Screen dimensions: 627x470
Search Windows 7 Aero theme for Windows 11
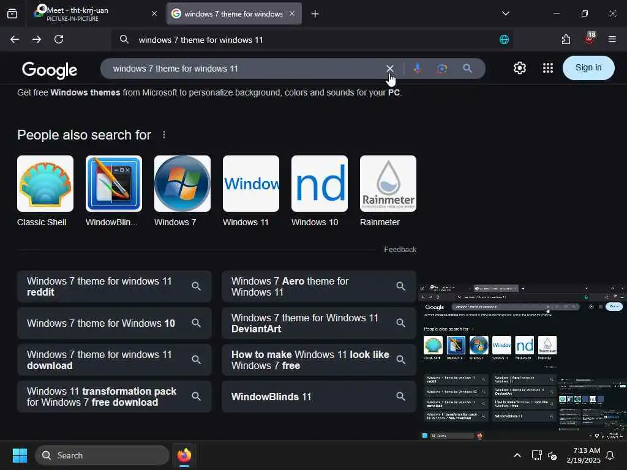pyautogui.click(x=318, y=286)
